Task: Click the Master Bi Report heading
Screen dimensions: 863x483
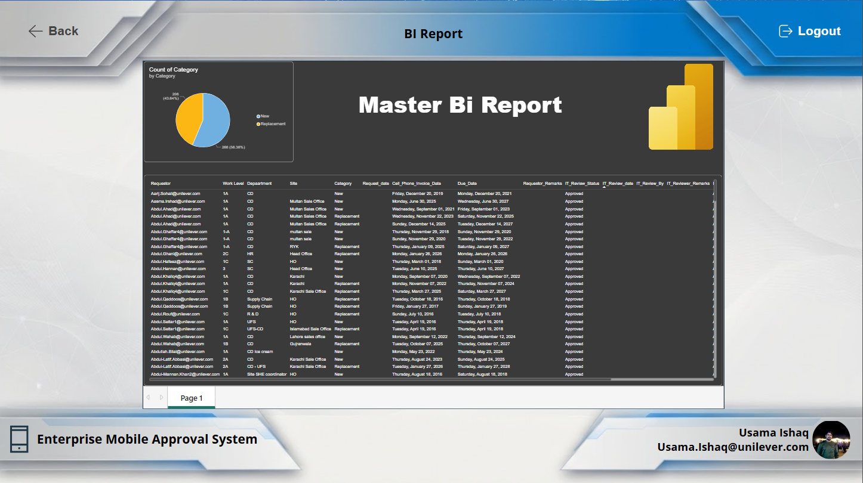Action: pyautogui.click(x=460, y=105)
